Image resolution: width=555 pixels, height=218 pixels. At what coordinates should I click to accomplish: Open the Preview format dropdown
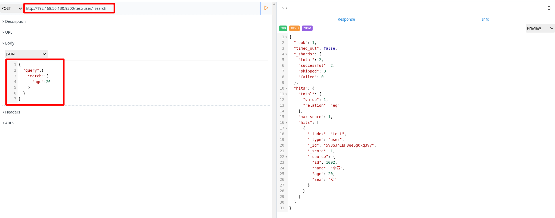click(540, 28)
